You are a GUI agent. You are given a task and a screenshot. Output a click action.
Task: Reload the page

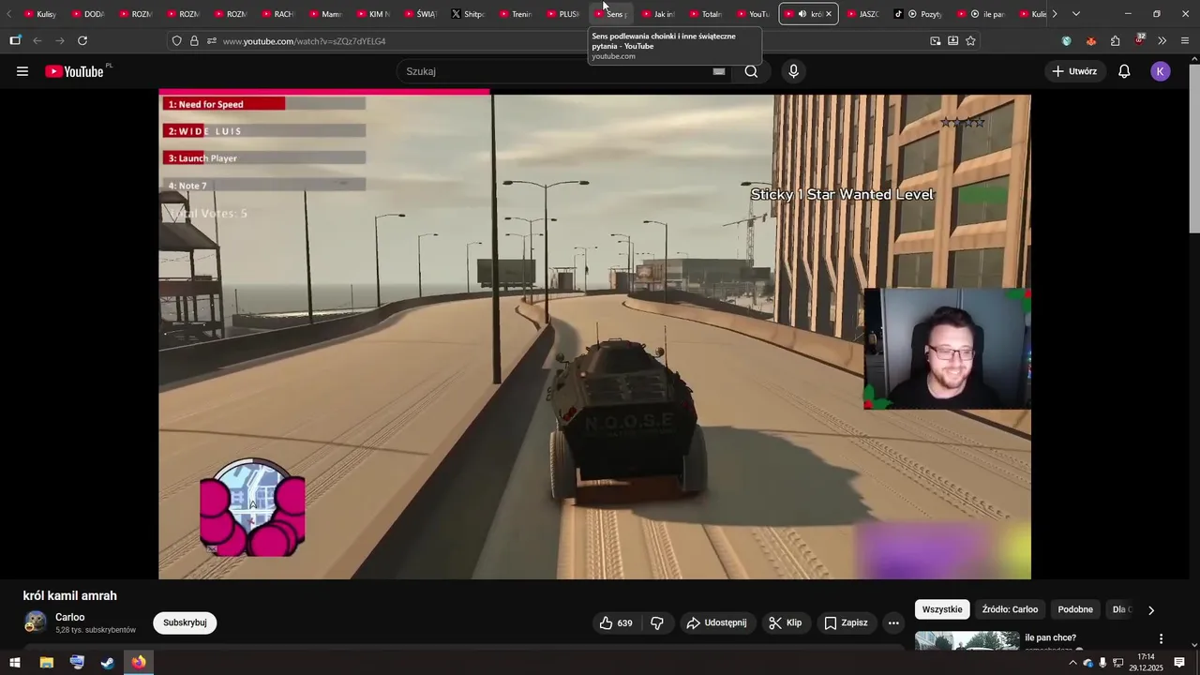coord(82,41)
